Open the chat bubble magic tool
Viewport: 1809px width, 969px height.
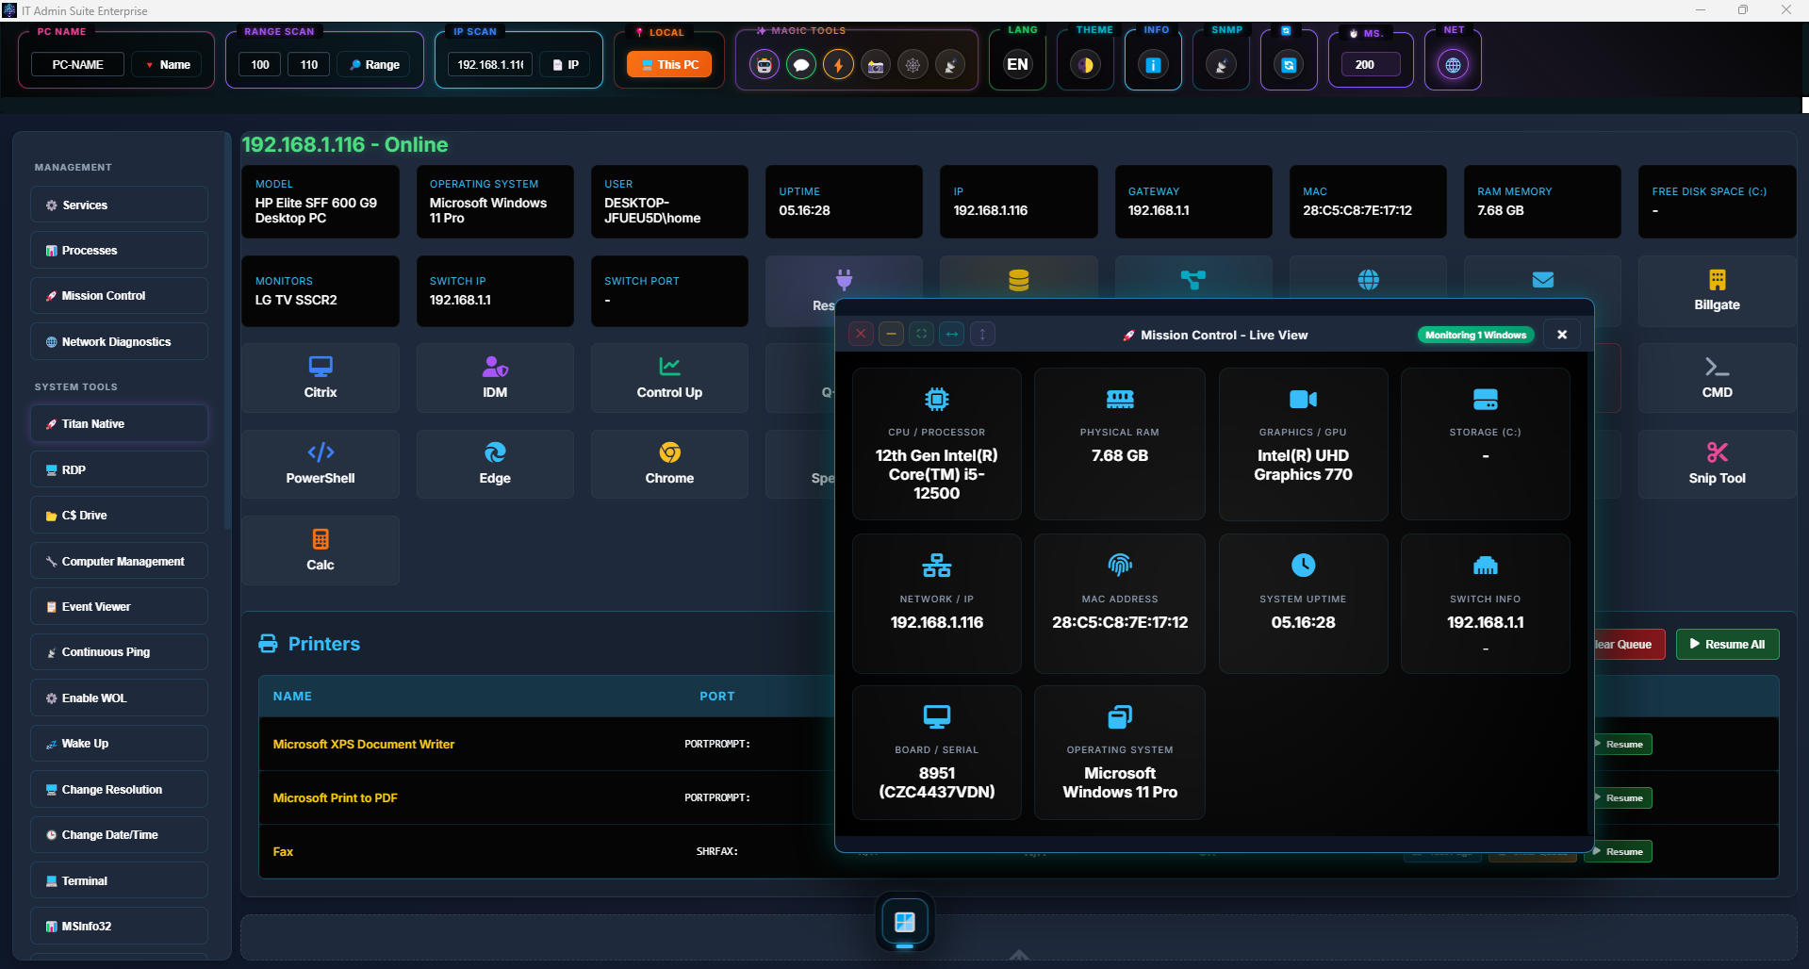(x=801, y=65)
